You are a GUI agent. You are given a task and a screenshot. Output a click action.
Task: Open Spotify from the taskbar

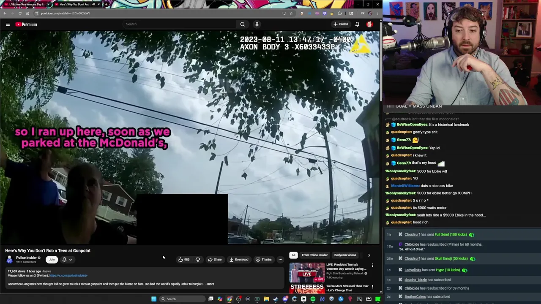(x=313, y=299)
